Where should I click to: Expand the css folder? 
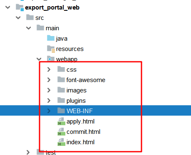(x=49, y=70)
